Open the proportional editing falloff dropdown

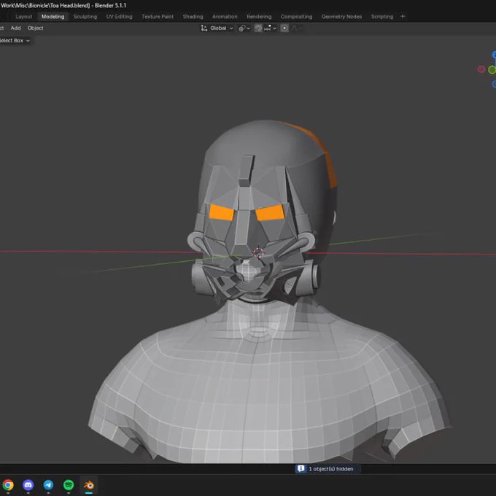(x=296, y=28)
